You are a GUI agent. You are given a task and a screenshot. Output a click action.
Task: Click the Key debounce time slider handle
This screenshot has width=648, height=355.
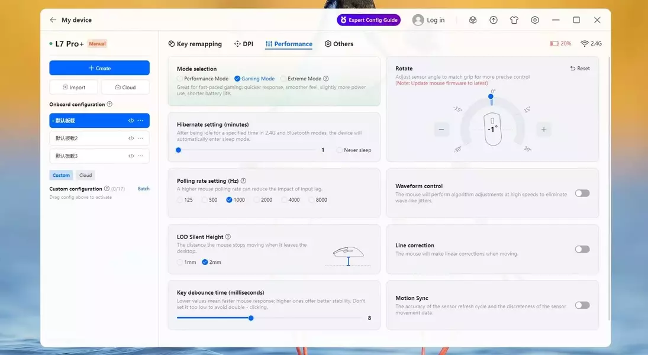251,318
